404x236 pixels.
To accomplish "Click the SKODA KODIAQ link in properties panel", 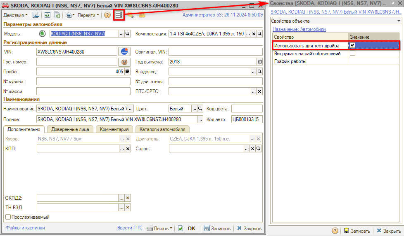I will point(336,12).
